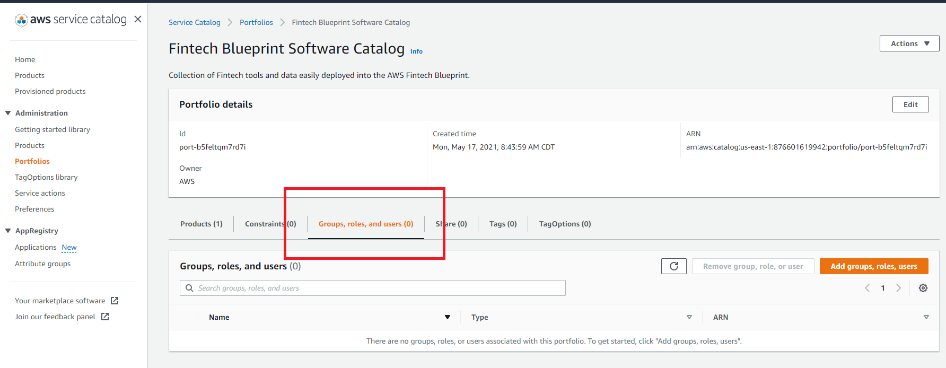Image resolution: width=946 pixels, height=368 pixels.
Task: Open the TagOptions (0) tab
Action: click(x=565, y=224)
